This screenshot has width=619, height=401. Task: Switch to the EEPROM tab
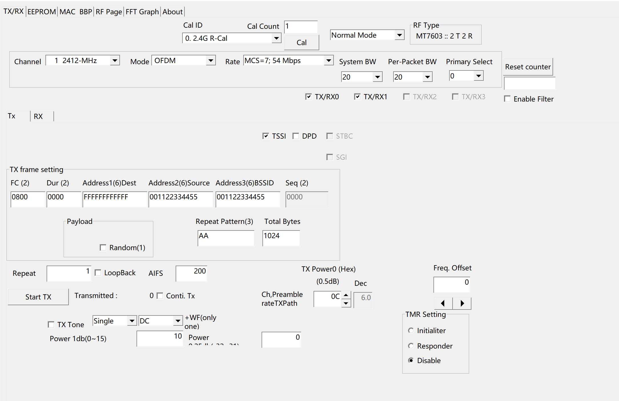42,12
